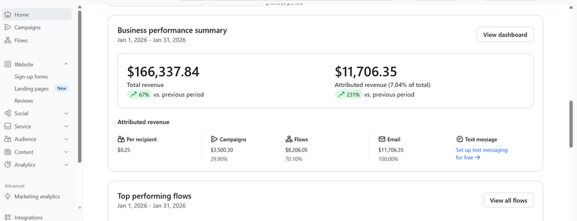Click the Email envelope icon
The width and height of the screenshot is (577, 221).
382,139
